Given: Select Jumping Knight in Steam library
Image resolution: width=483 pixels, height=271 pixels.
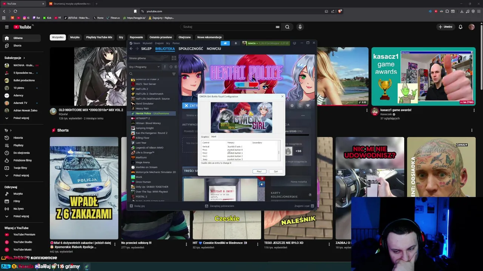Looking at the screenshot, I should click(145, 128).
